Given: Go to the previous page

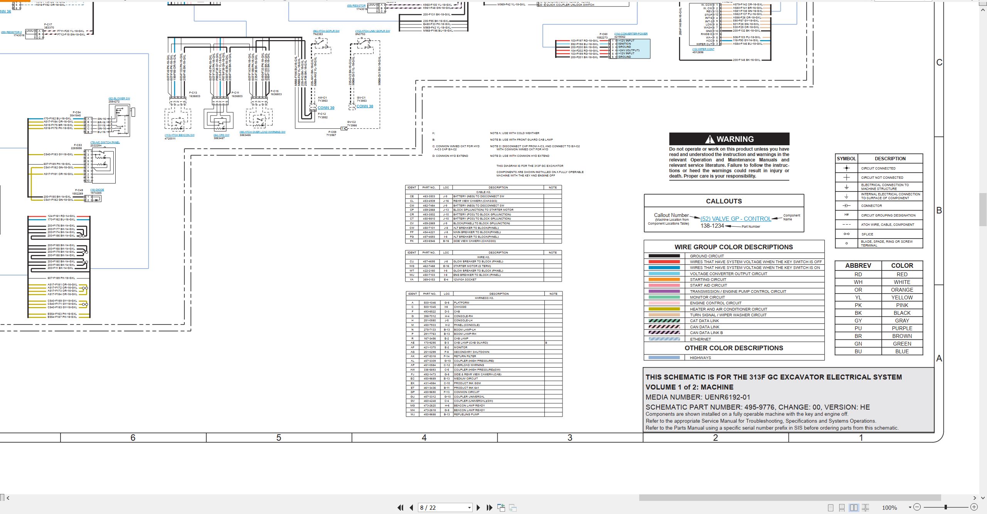Looking at the screenshot, I should (x=411, y=508).
